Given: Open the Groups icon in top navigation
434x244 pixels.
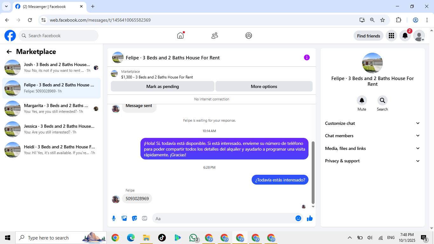Looking at the screenshot, I should pos(249,36).
